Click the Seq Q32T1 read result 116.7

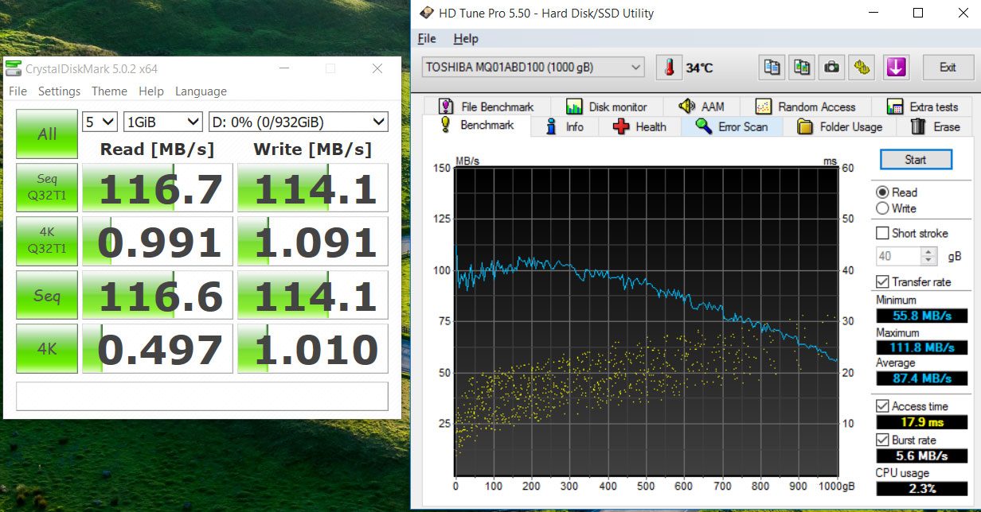158,188
